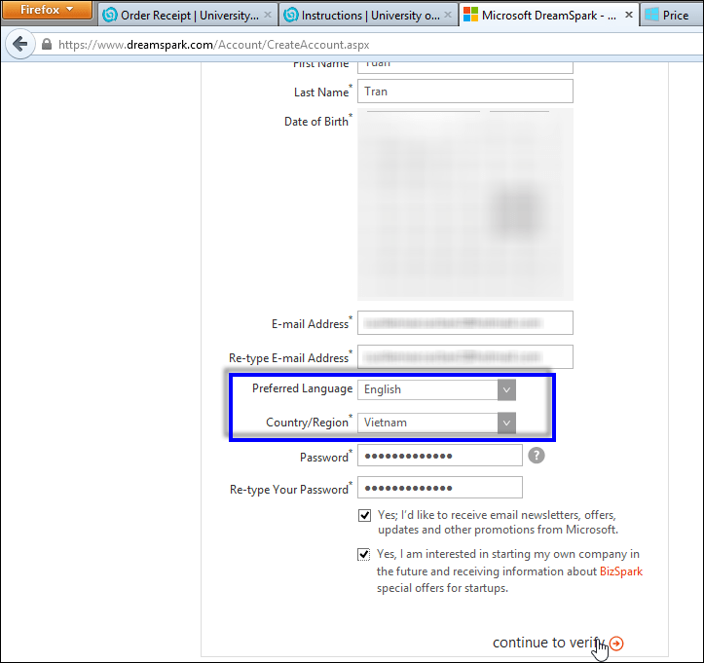Open the Firefox application menu button
The width and height of the screenshot is (704, 663).
[47, 10]
